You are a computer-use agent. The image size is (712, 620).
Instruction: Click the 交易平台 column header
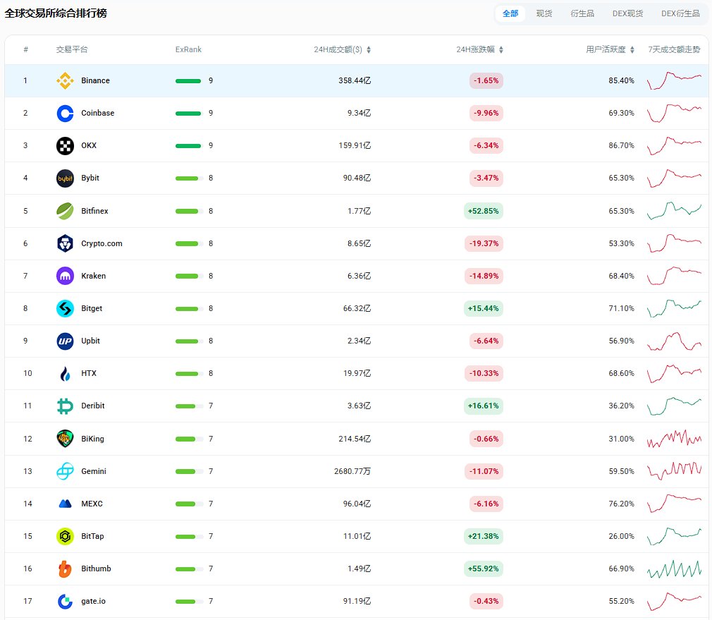click(x=72, y=49)
